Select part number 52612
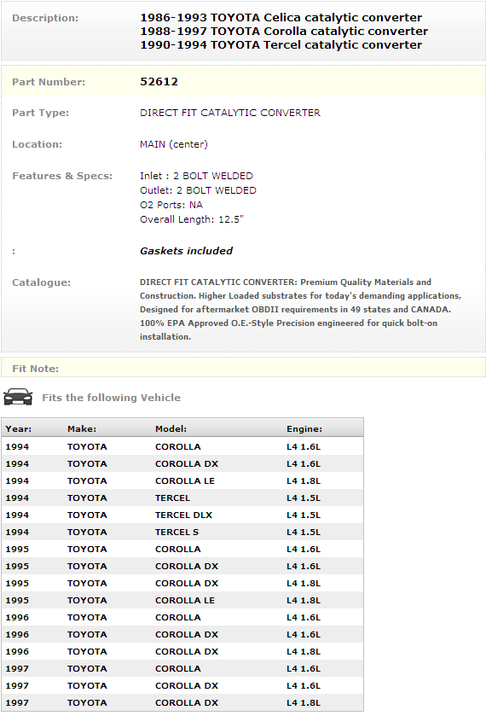The width and height of the screenshot is (486, 716). (159, 82)
